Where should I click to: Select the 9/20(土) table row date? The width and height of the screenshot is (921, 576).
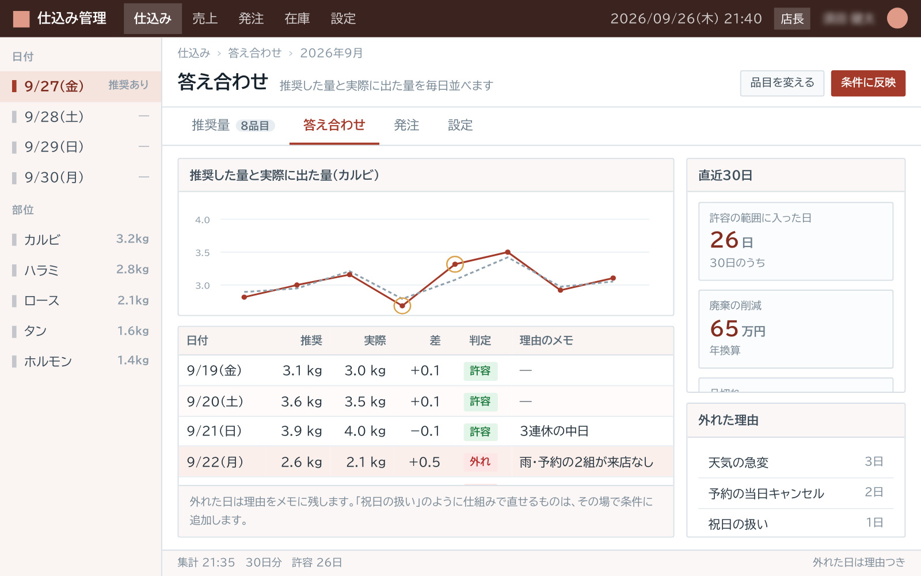pyautogui.click(x=215, y=401)
